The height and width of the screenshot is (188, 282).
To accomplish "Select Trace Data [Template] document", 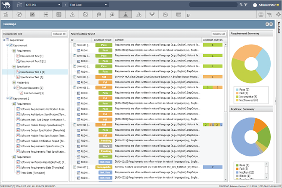I will [32, 173].
